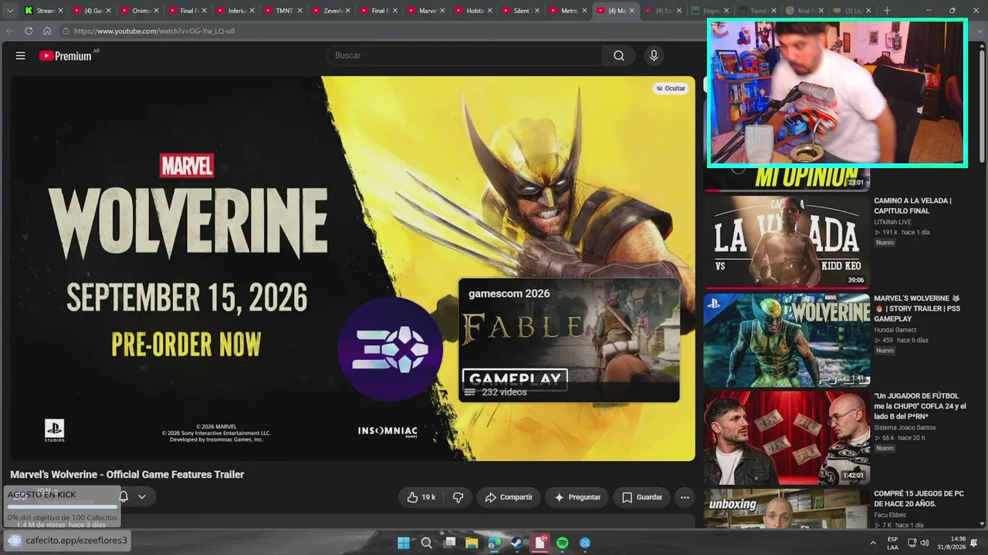Expand subscription notification options chevron
The image size is (988, 555).
pos(142,497)
